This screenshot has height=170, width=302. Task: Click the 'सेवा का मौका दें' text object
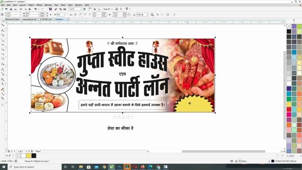(120, 128)
